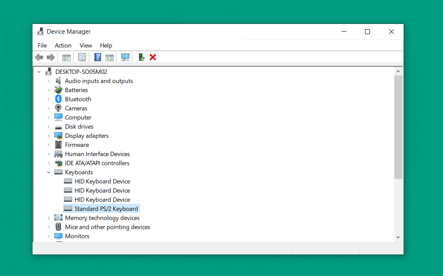The width and height of the screenshot is (443, 276).
Task: Click the Show/Hide Action Pane toolbar icon
Action: pyautogui.click(x=110, y=58)
